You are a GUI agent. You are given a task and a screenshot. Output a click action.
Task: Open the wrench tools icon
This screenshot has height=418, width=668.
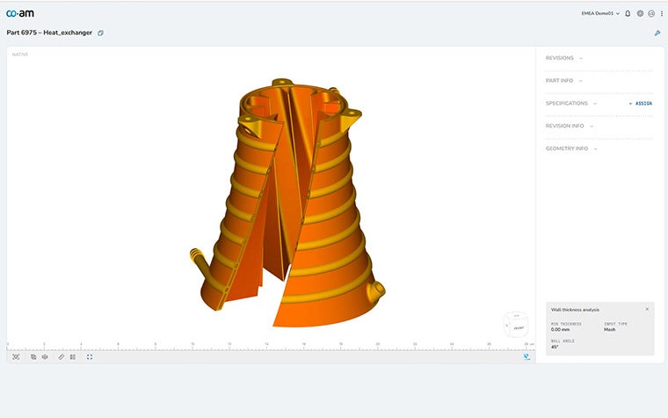657,33
